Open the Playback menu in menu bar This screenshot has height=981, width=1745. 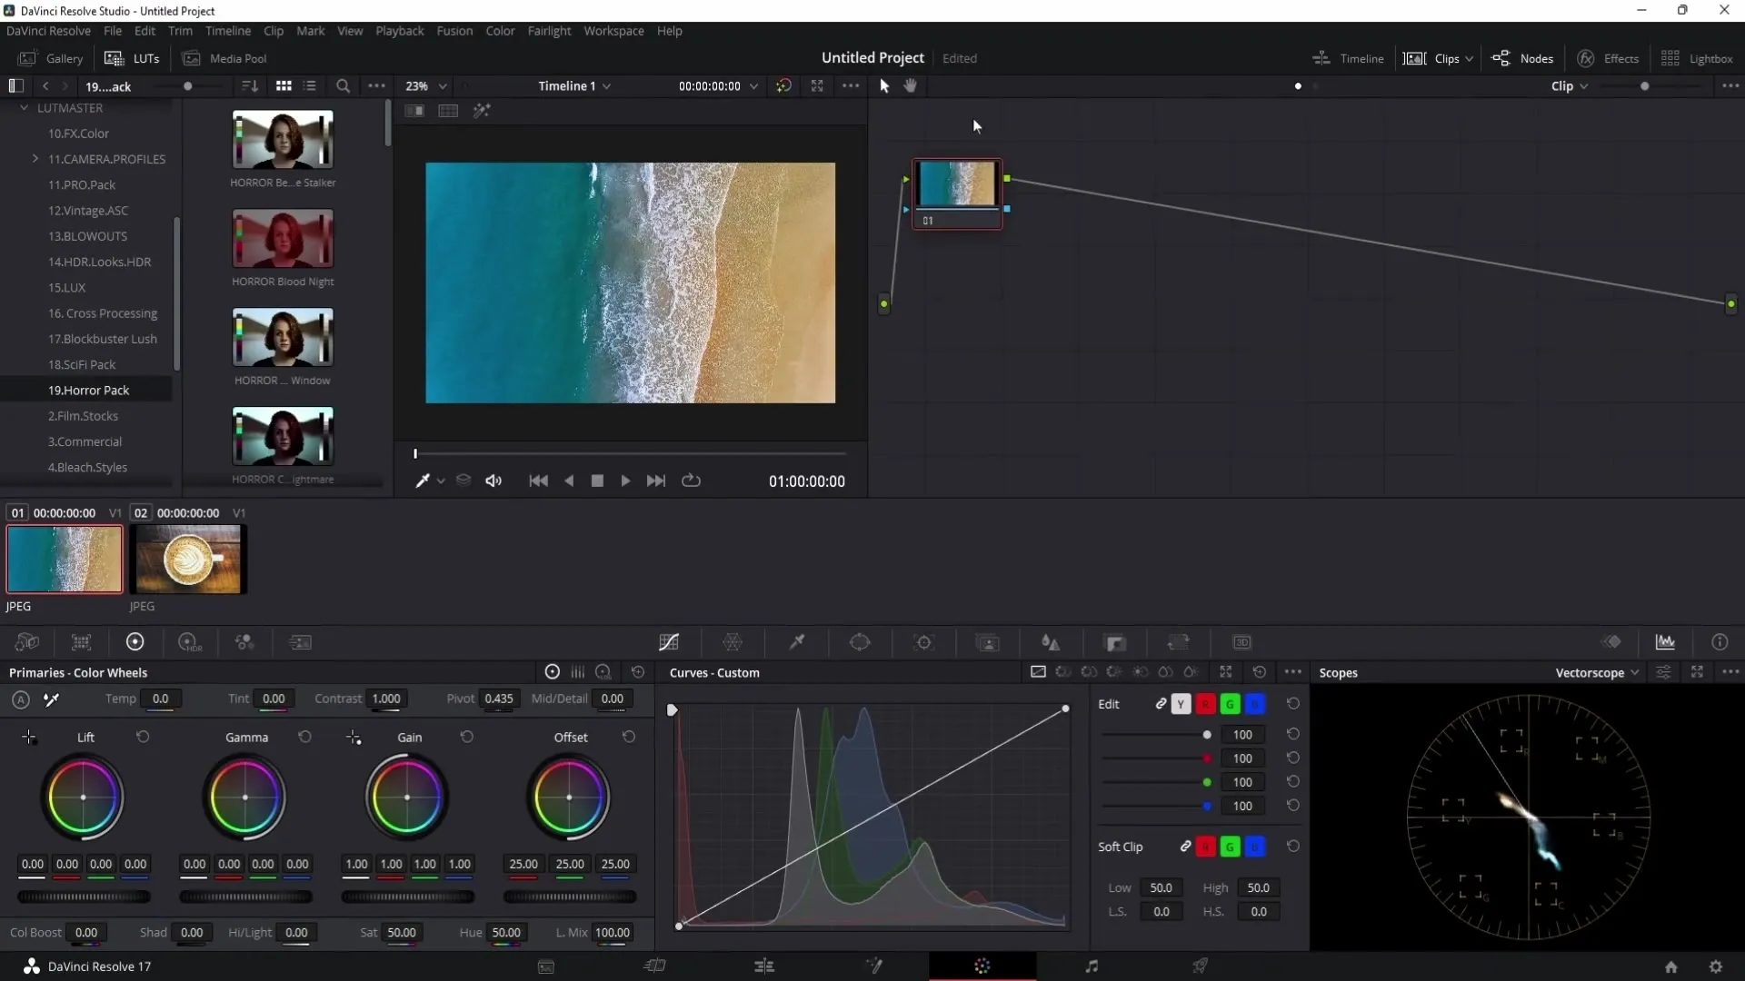pos(399,30)
